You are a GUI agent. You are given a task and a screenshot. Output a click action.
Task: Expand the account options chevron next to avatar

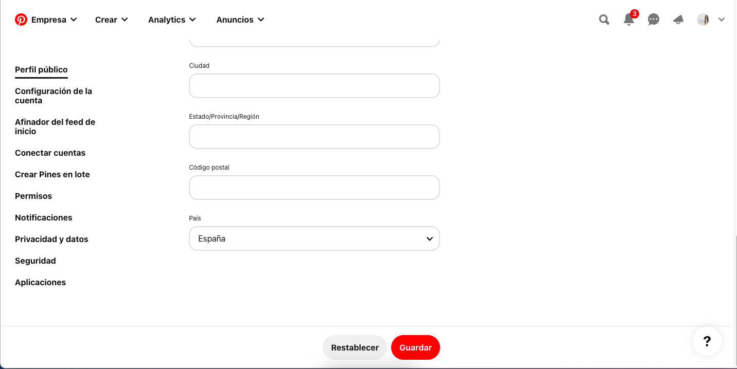coord(722,19)
